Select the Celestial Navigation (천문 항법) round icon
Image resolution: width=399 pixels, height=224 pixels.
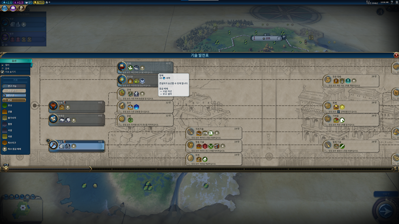pyautogui.click(x=328, y=80)
